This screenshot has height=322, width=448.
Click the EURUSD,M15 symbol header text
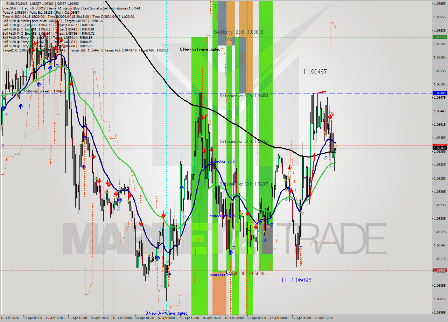click(17, 4)
